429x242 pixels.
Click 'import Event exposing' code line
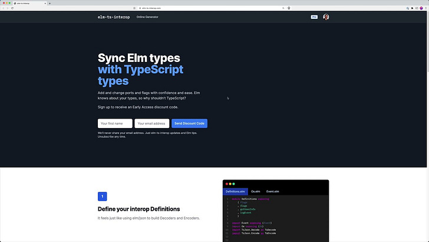point(252,223)
